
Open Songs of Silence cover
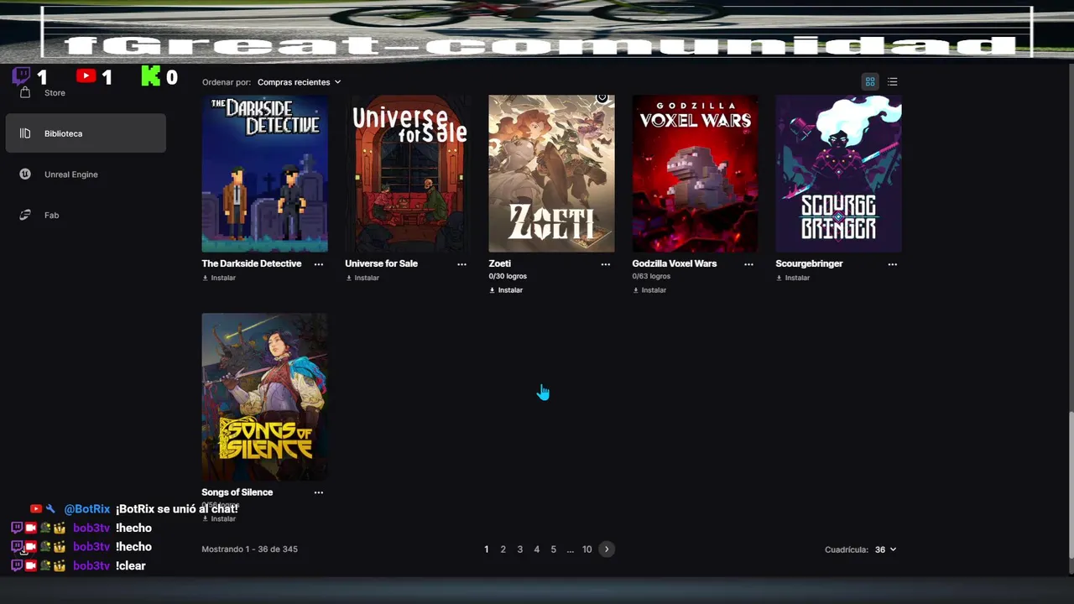[x=264, y=397]
